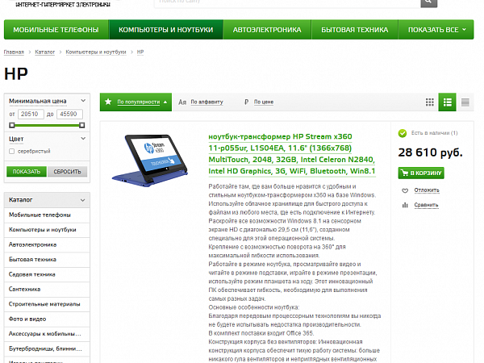
Task: Switch to compact table view icon
Action: 465,102
